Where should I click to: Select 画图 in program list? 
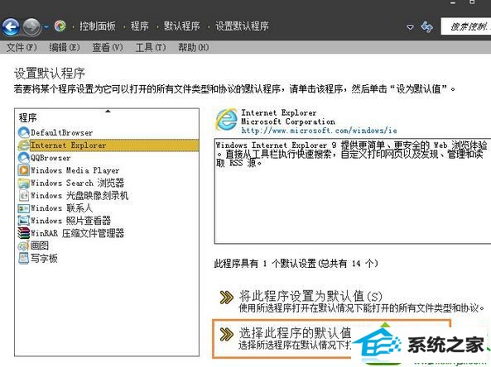coord(40,245)
